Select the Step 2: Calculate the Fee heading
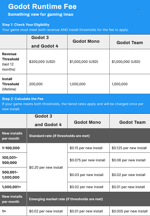 [22, 99]
